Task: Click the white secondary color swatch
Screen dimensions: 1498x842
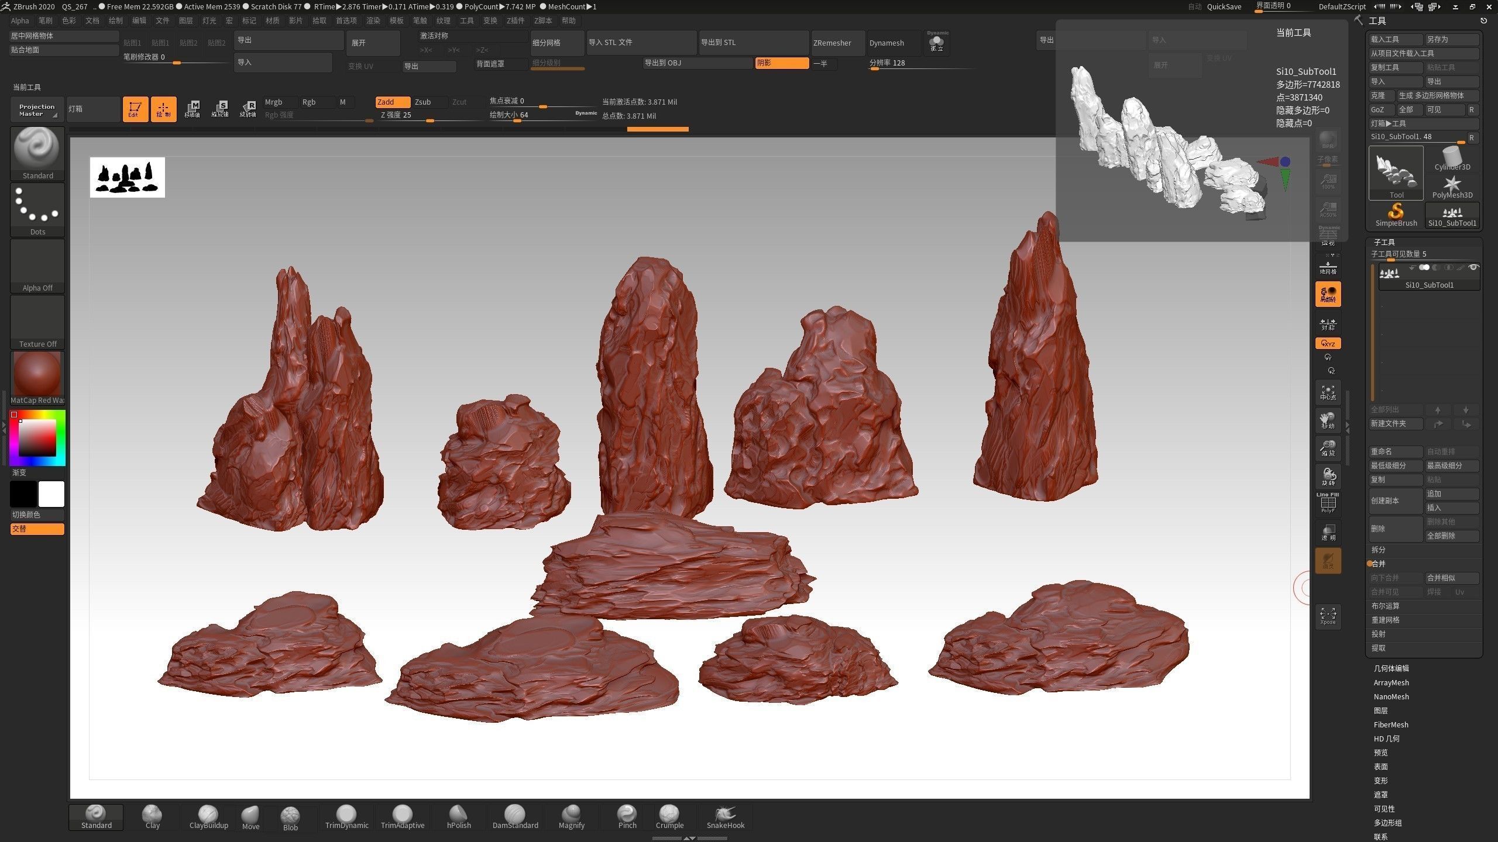Action: point(51,494)
